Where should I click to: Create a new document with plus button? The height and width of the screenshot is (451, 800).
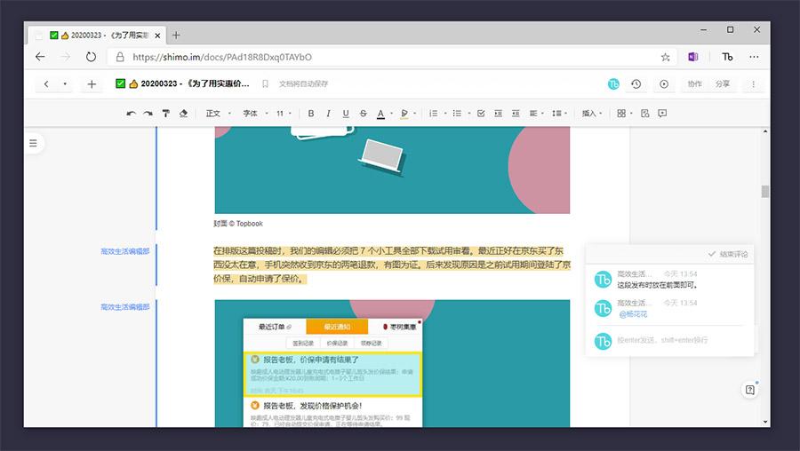pos(92,84)
